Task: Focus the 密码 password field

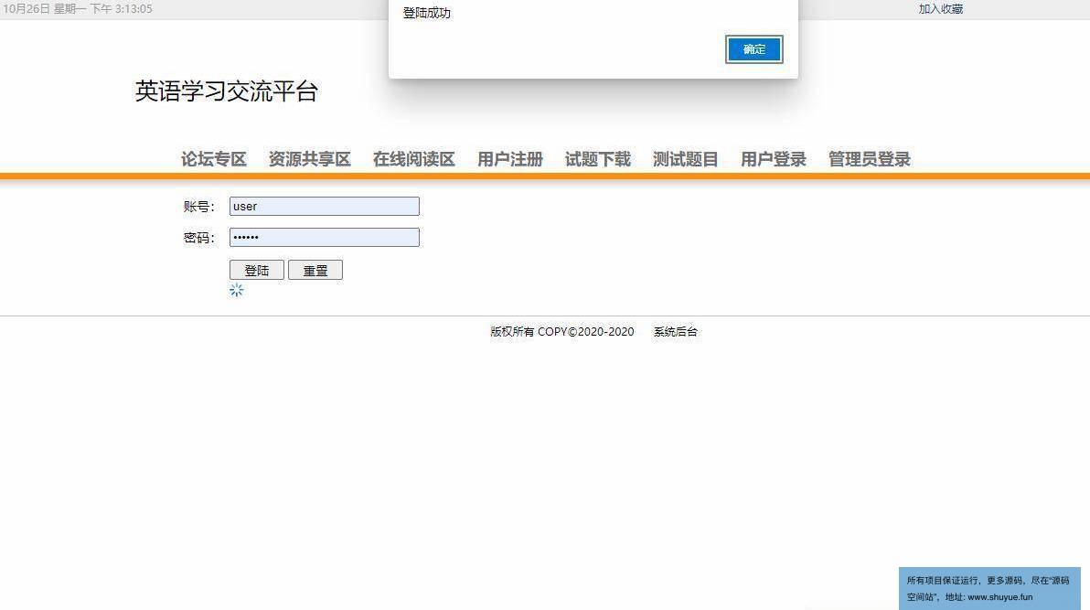Action: tap(324, 237)
